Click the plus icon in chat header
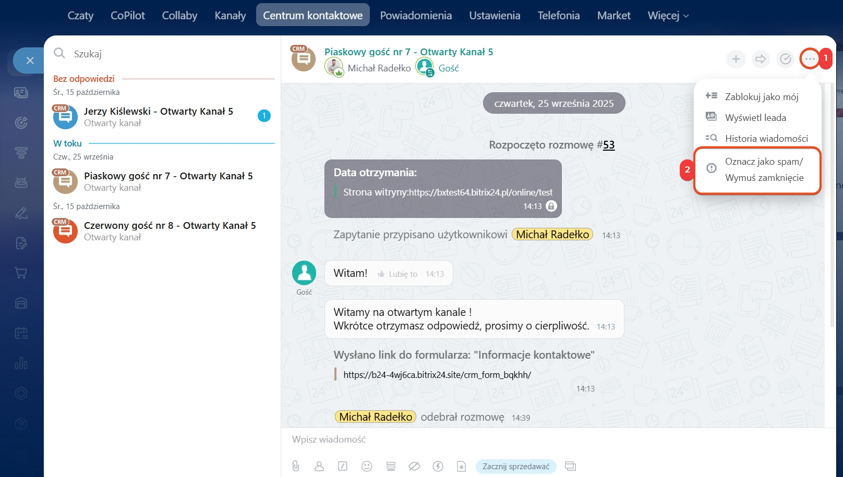Image resolution: width=843 pixels, height=477 pixels. (736, 59)
